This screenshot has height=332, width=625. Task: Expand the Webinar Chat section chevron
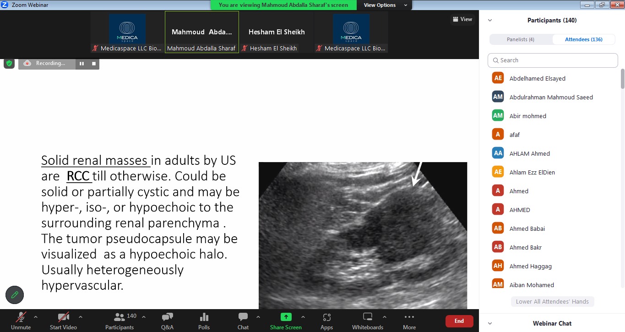tap(490, 323)
